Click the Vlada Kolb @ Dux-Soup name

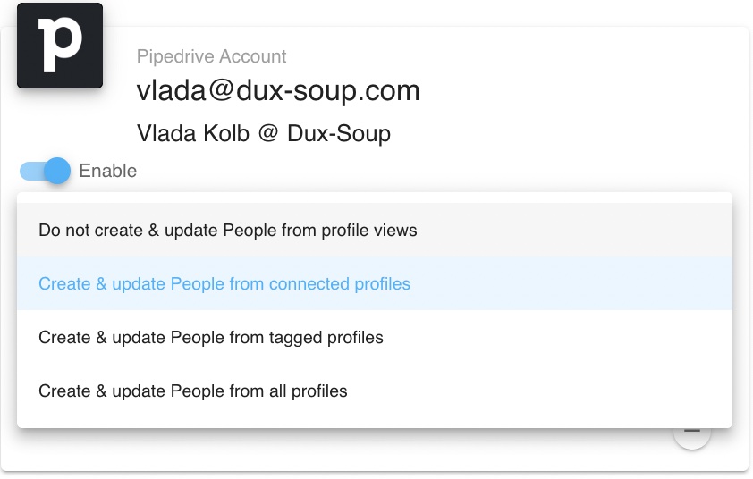[x=264, y=133]
